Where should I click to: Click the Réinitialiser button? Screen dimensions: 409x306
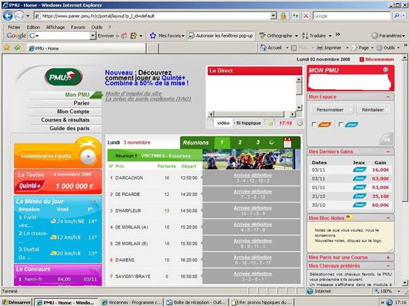pos(372,110)
